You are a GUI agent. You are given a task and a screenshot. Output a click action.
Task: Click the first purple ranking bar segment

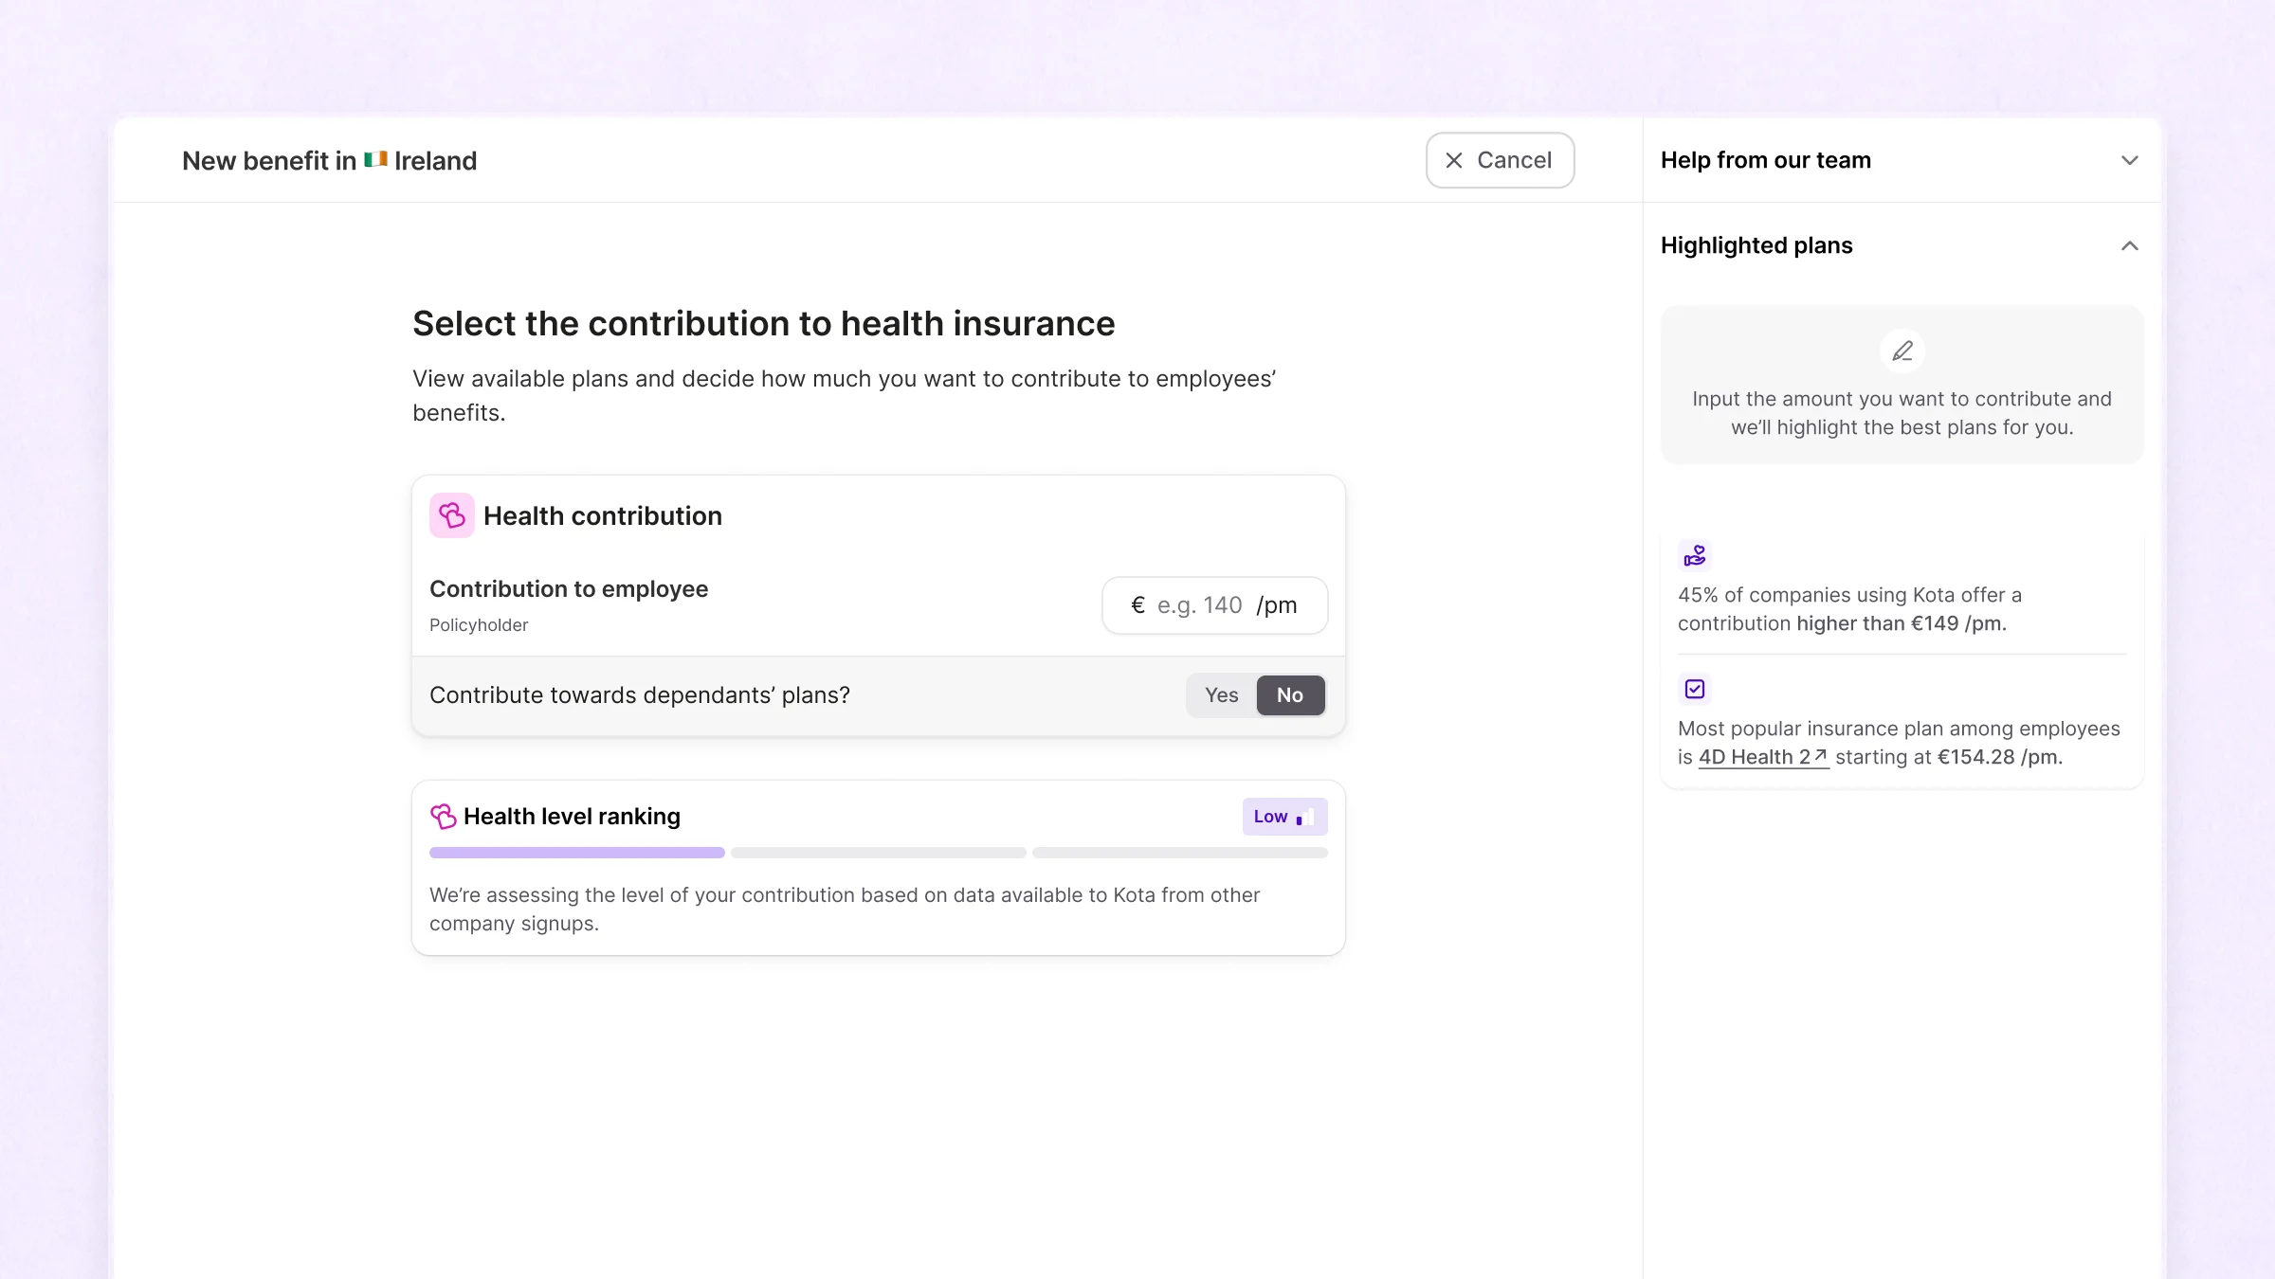[x=576, y=853]
